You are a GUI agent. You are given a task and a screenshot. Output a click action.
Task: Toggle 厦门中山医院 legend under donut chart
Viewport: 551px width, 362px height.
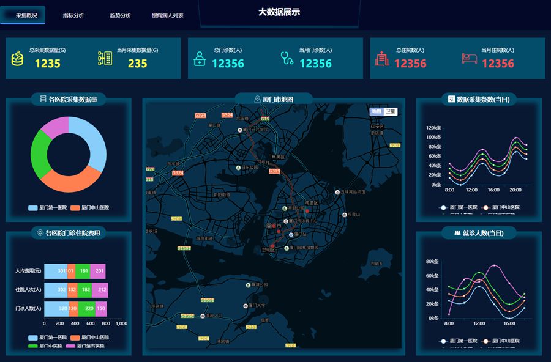point(89,208)
